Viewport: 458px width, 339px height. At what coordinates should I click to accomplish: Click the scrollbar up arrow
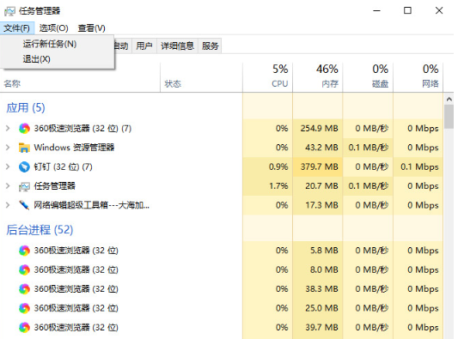pos(449,100)
